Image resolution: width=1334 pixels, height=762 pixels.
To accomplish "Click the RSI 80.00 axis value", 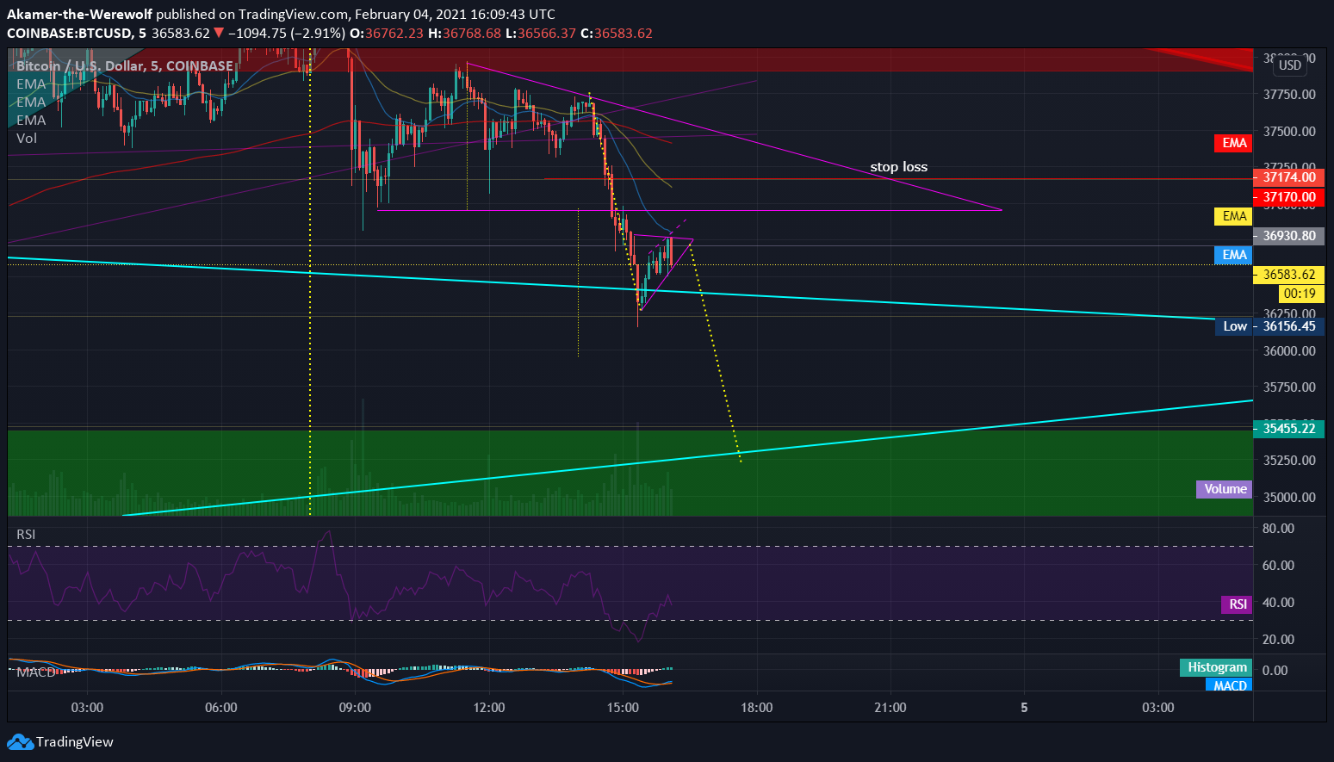I will pos(1278,529).
